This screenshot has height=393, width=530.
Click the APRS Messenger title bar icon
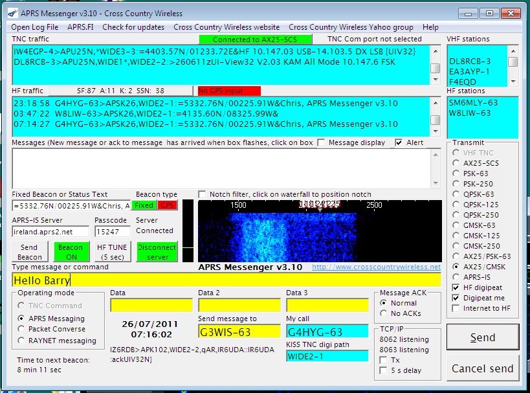[x=12, y=13]
